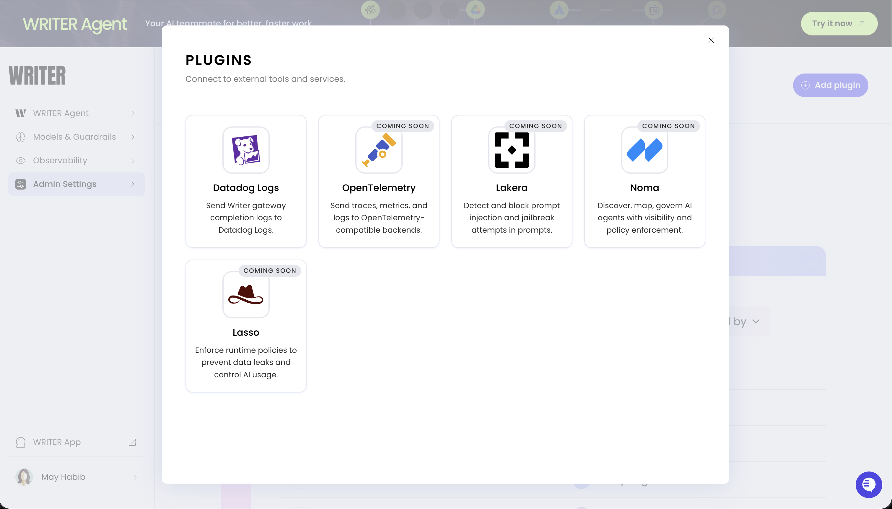Select the OpenTelemetry plugin icon

click(x=379, y=150)
